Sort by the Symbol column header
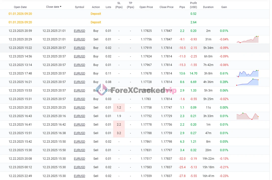This screenshot has height=180, width=272. [79, 7]
